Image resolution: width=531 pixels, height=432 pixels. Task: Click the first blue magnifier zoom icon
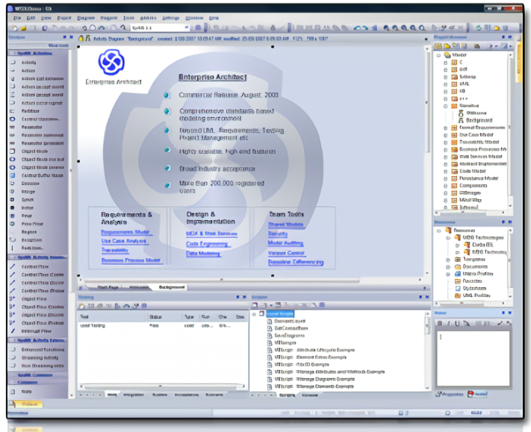386,28
